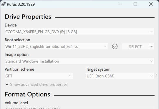Open the arrow menu beside SELECT button
Viewport: 159px width, 109px height.
[152, 47]
